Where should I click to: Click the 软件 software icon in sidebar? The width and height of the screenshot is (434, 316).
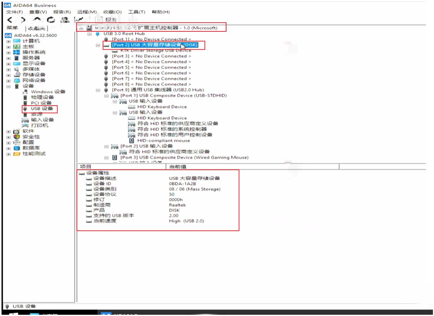tap(17, 131)
